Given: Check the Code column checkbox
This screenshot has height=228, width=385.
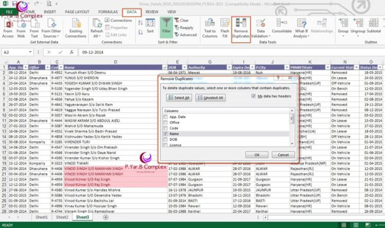Looking at the screenshot, I should (x=165, y=128).
